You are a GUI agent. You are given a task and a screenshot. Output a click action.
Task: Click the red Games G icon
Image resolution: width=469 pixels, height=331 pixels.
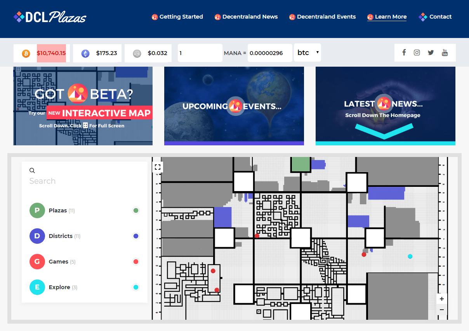[37, 262]
